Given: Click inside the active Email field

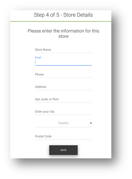Looking at the screenshot, I should [63, 62].
